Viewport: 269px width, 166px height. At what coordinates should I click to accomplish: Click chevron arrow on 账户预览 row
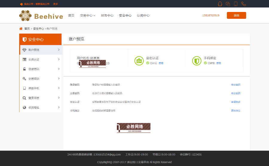point(59,50)
